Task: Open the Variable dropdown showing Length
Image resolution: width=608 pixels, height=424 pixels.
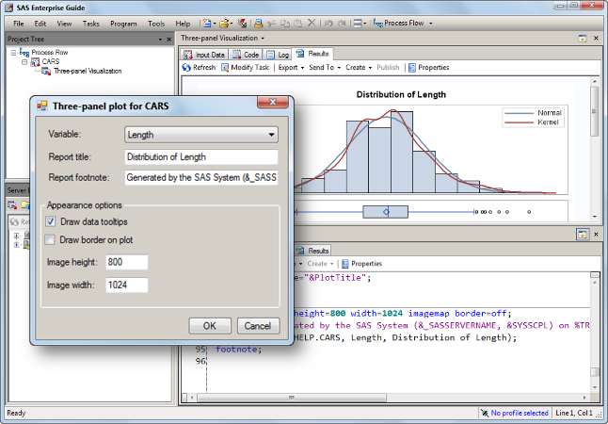Action: [x=200, y=135]
